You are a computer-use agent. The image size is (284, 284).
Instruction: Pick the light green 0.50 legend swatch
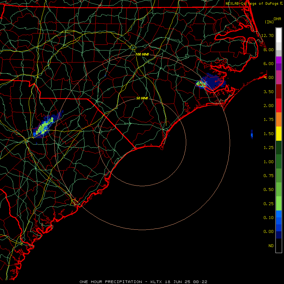[279, 189]
